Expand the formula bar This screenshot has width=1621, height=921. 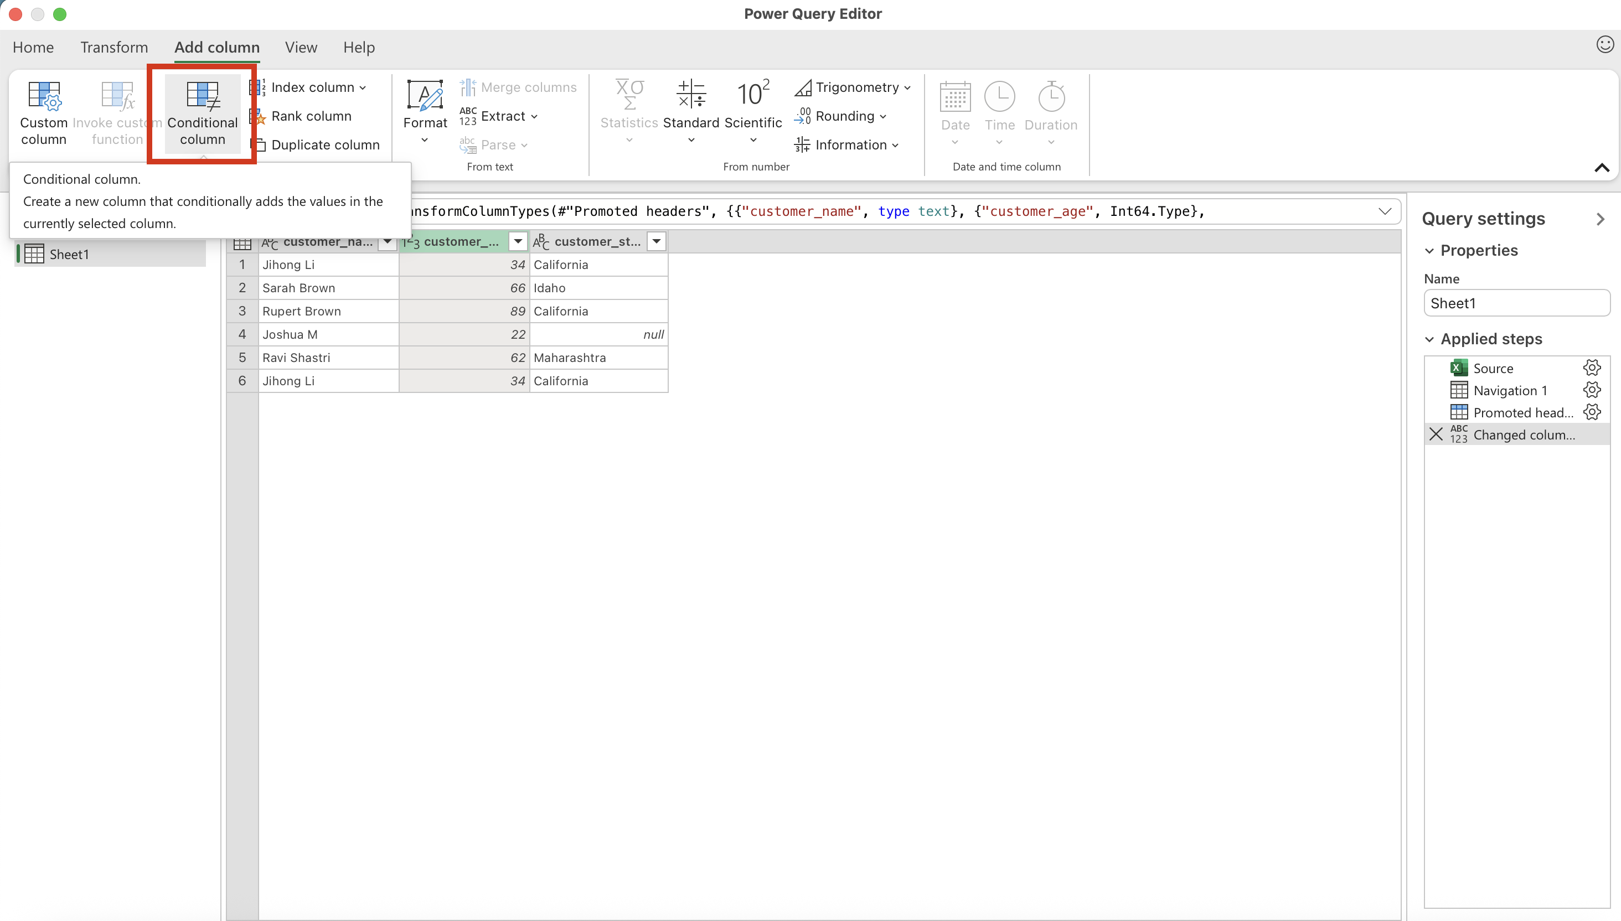1385,211
